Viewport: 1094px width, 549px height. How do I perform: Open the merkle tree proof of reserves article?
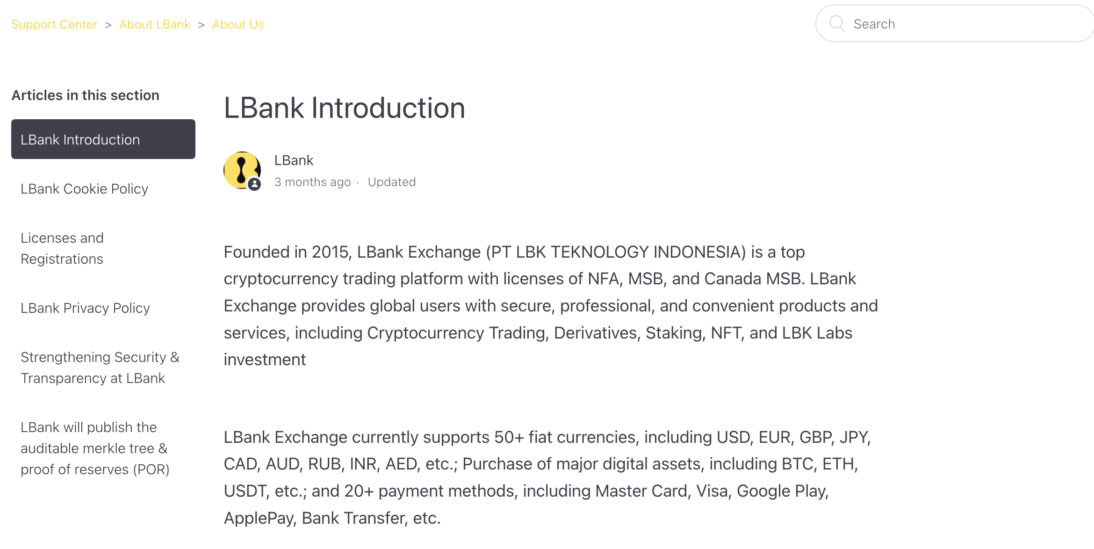coord(95,448)
